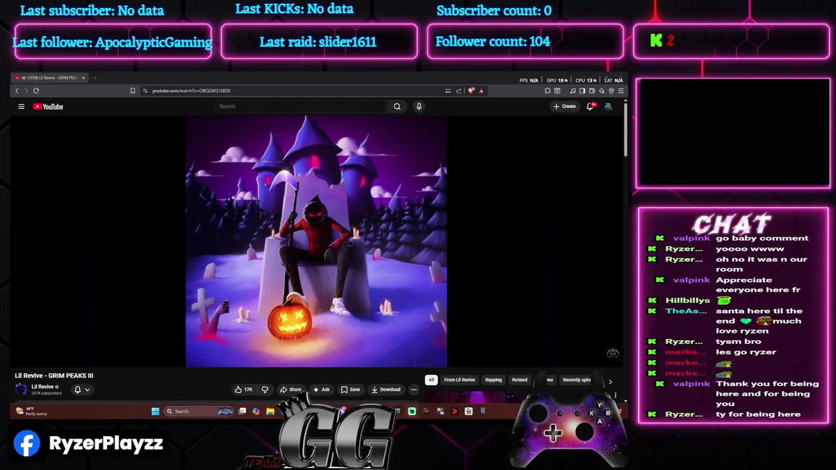
Task: Open File Explorer from the taskbar
Action: tap(270, 411)
